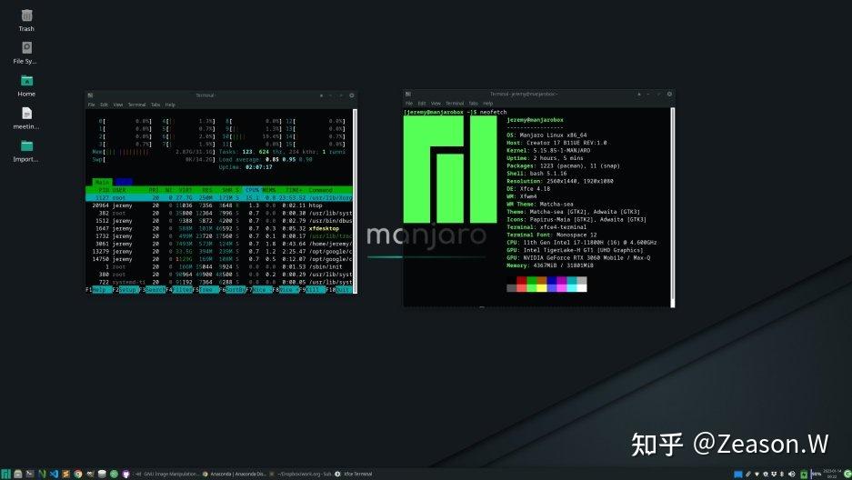Switch to the blue tab beside Main in htop
The image size is (852, 480).
click(x=124, y=182)
